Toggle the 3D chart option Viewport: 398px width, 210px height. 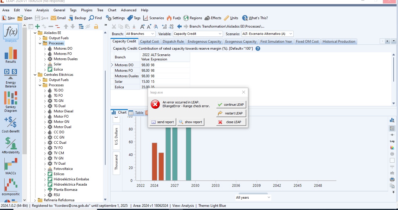pyautogui.click(x=392, y=154)
